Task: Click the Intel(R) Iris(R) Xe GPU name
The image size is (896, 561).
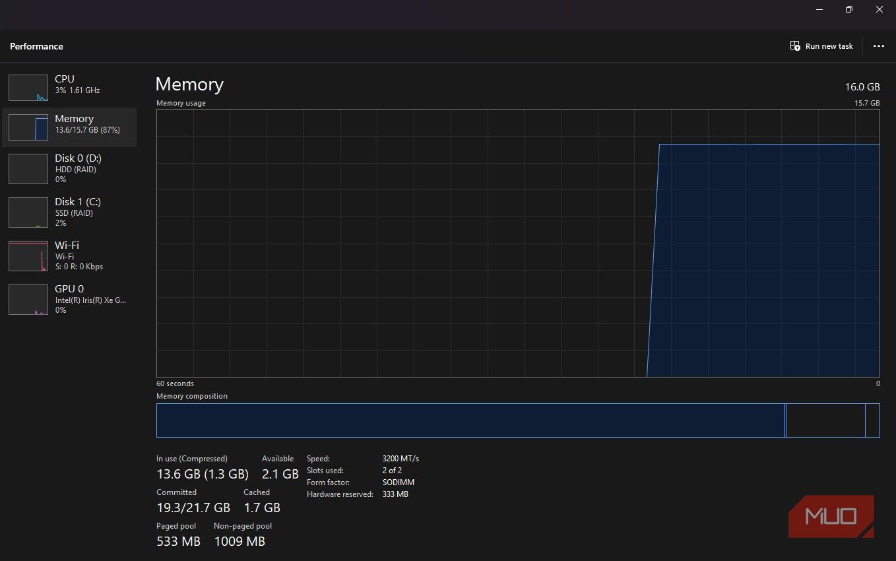Action: (x=90, y=300)
